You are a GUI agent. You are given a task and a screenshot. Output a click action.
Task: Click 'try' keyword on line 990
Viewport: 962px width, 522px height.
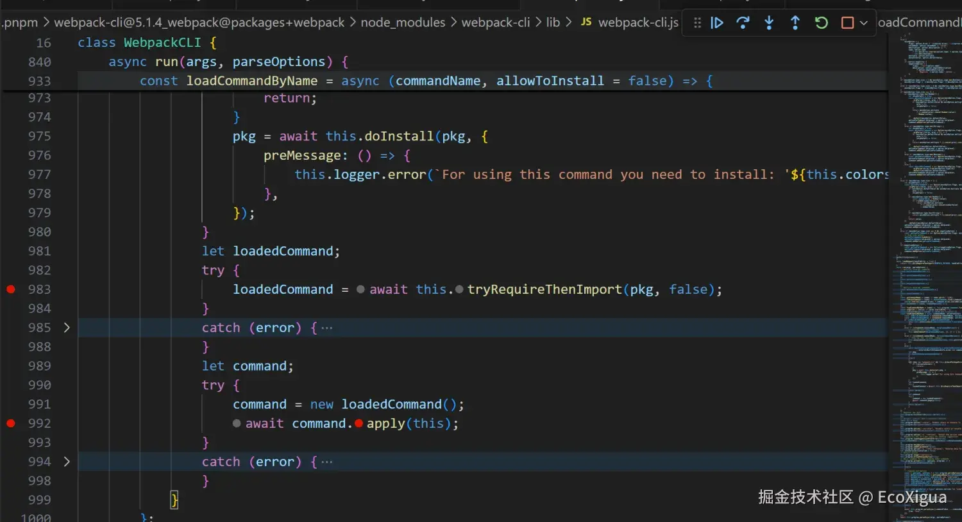(x=213, y=385)
